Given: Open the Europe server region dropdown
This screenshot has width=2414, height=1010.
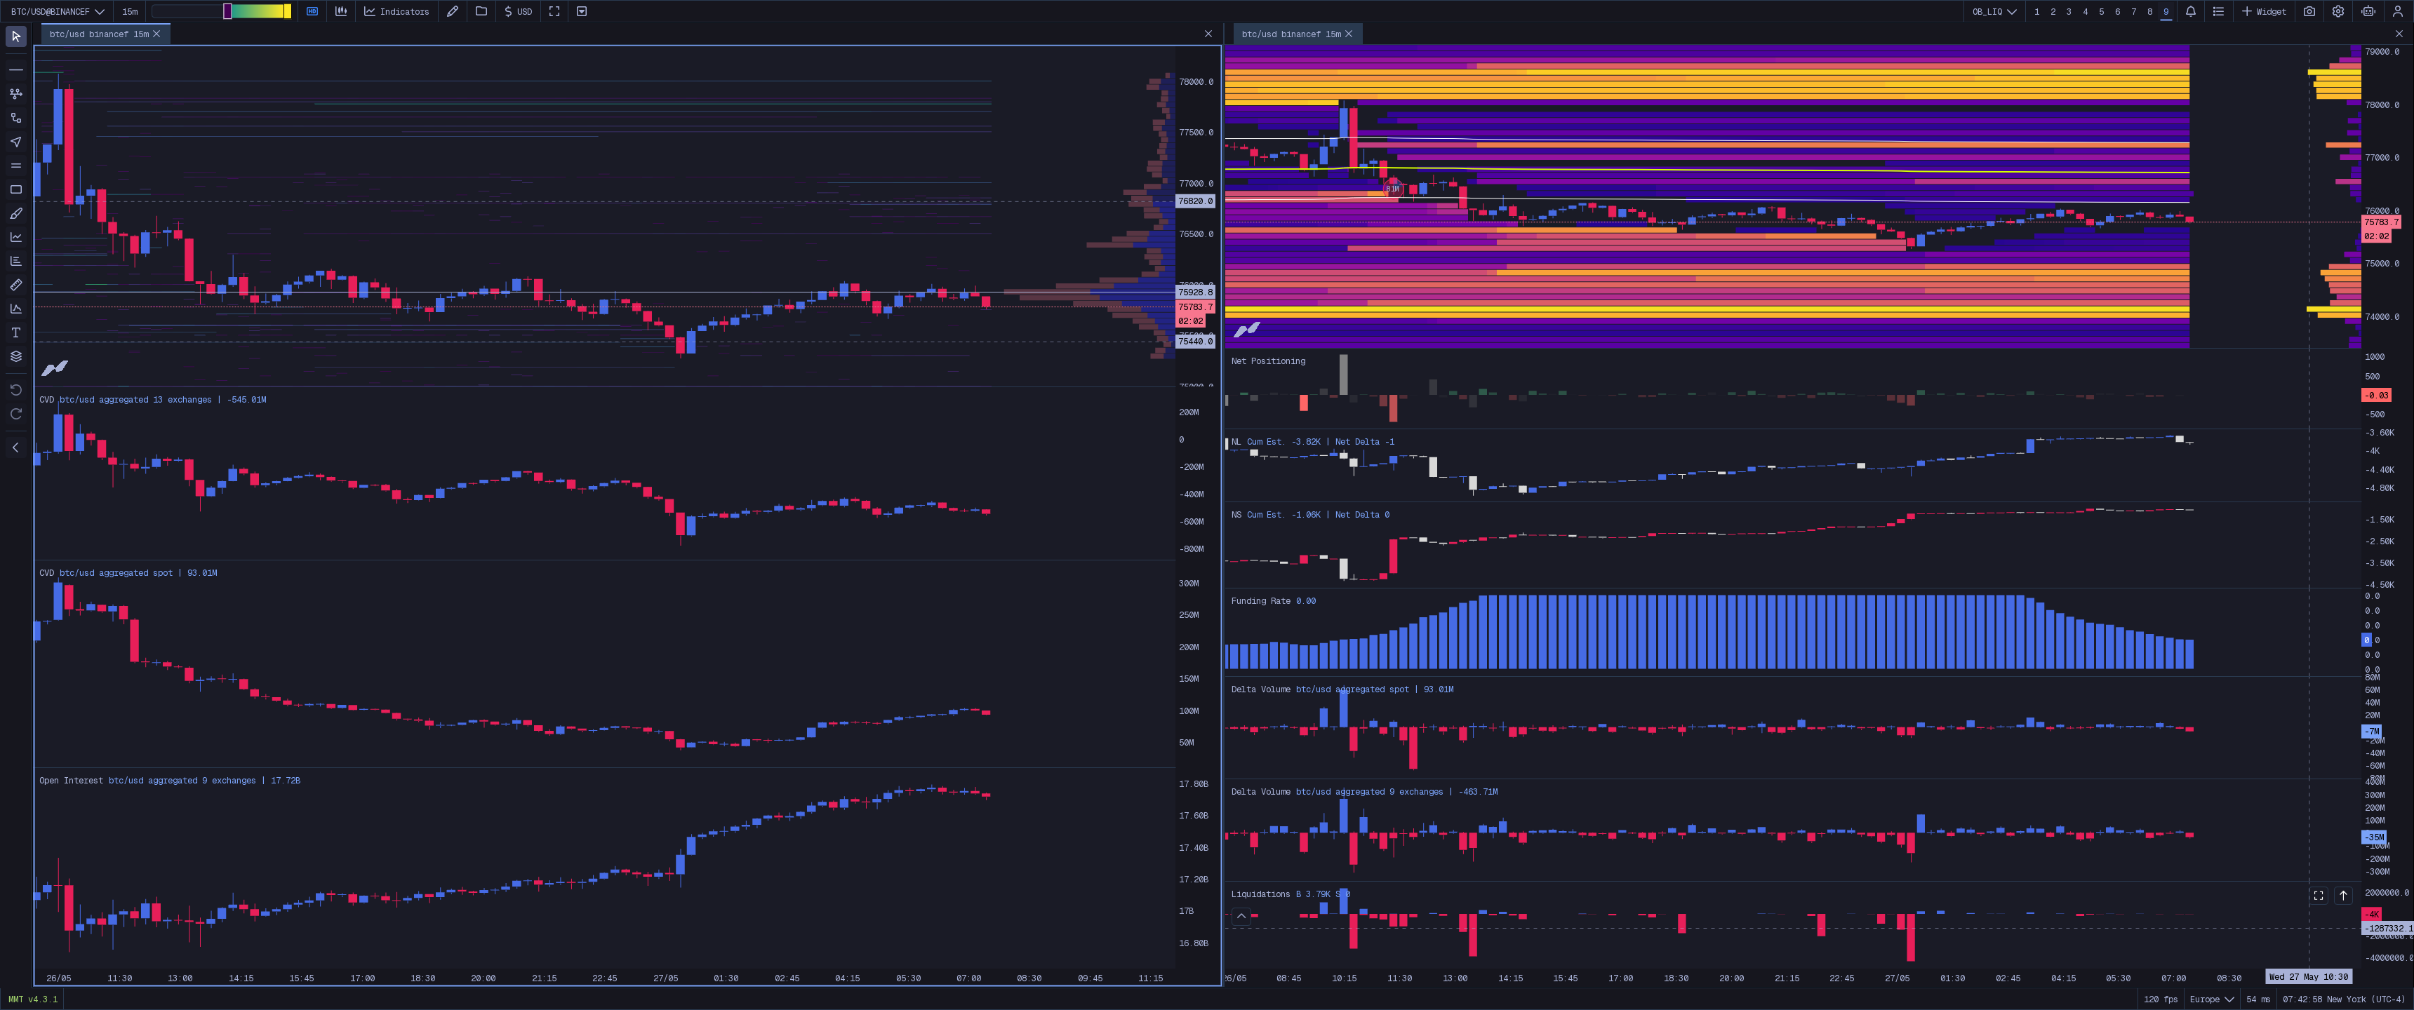Looking at the screenshot, I should coord(2212,999).
